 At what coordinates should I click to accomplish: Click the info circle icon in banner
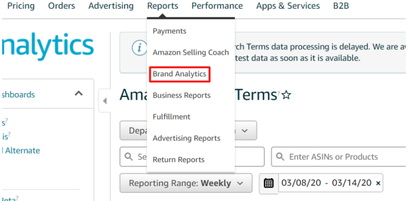pos(140,48)
